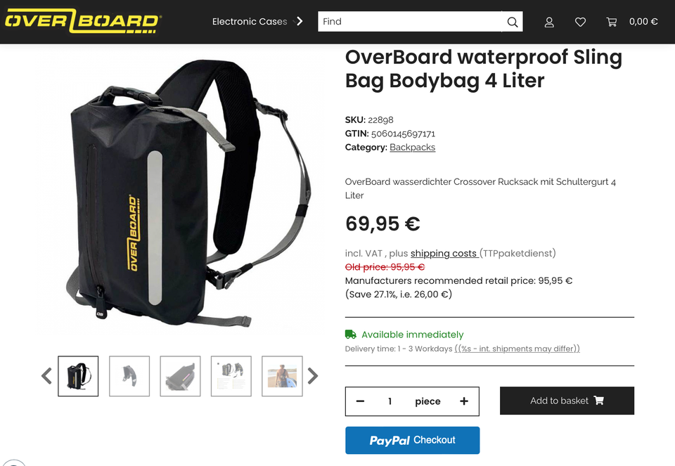The image size is (675, 466).
Task: Click the Find search field
Action: (410, 22)
